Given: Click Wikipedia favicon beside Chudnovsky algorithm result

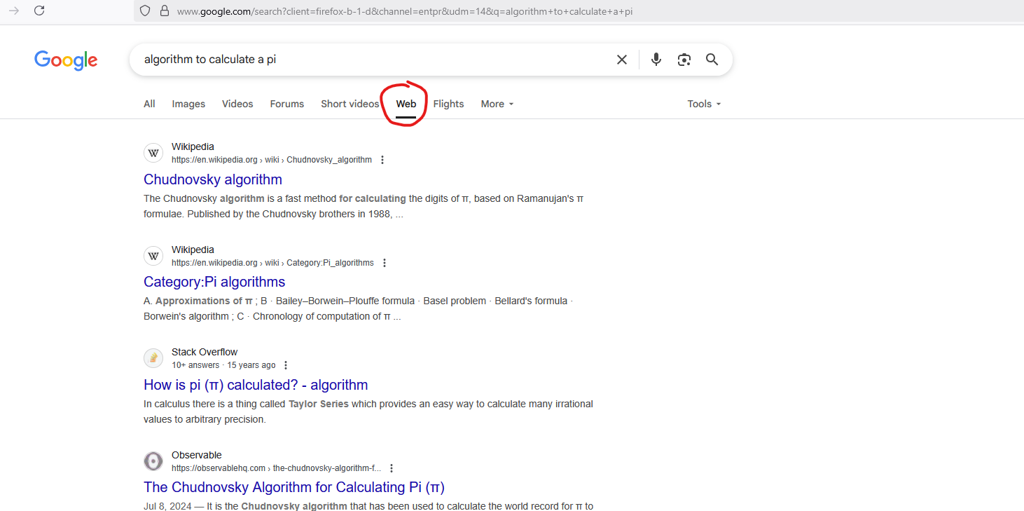Looking at the screenshot, I should 153,153.
